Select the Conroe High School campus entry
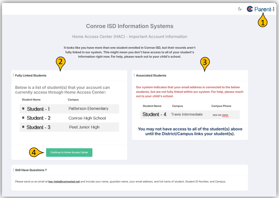 [x=87, y=118]
